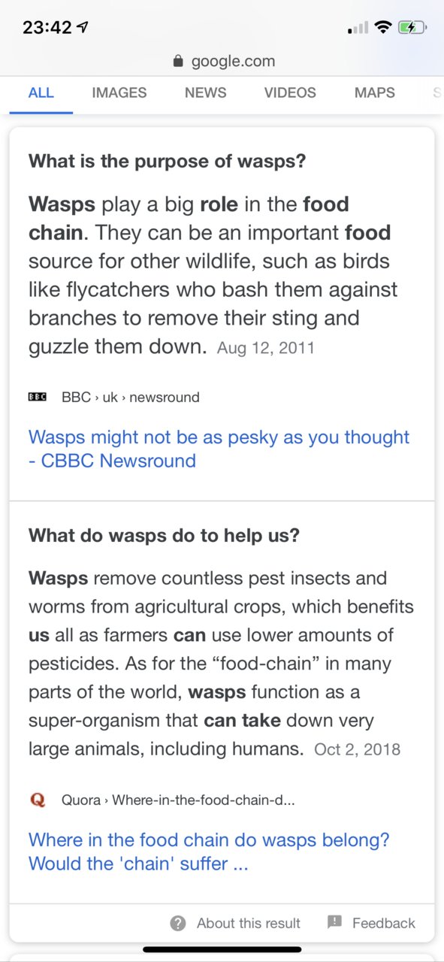Tap the google.com address bar
This screenshot has height=962, width=444.
coord(224,62)
